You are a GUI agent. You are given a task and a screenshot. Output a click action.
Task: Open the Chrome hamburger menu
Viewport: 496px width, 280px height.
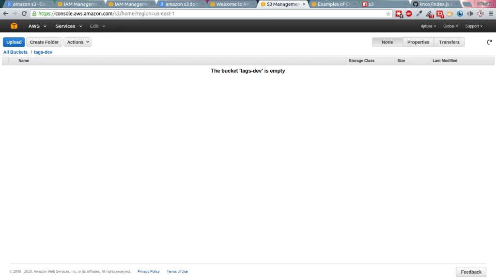(x=491, y=14)
